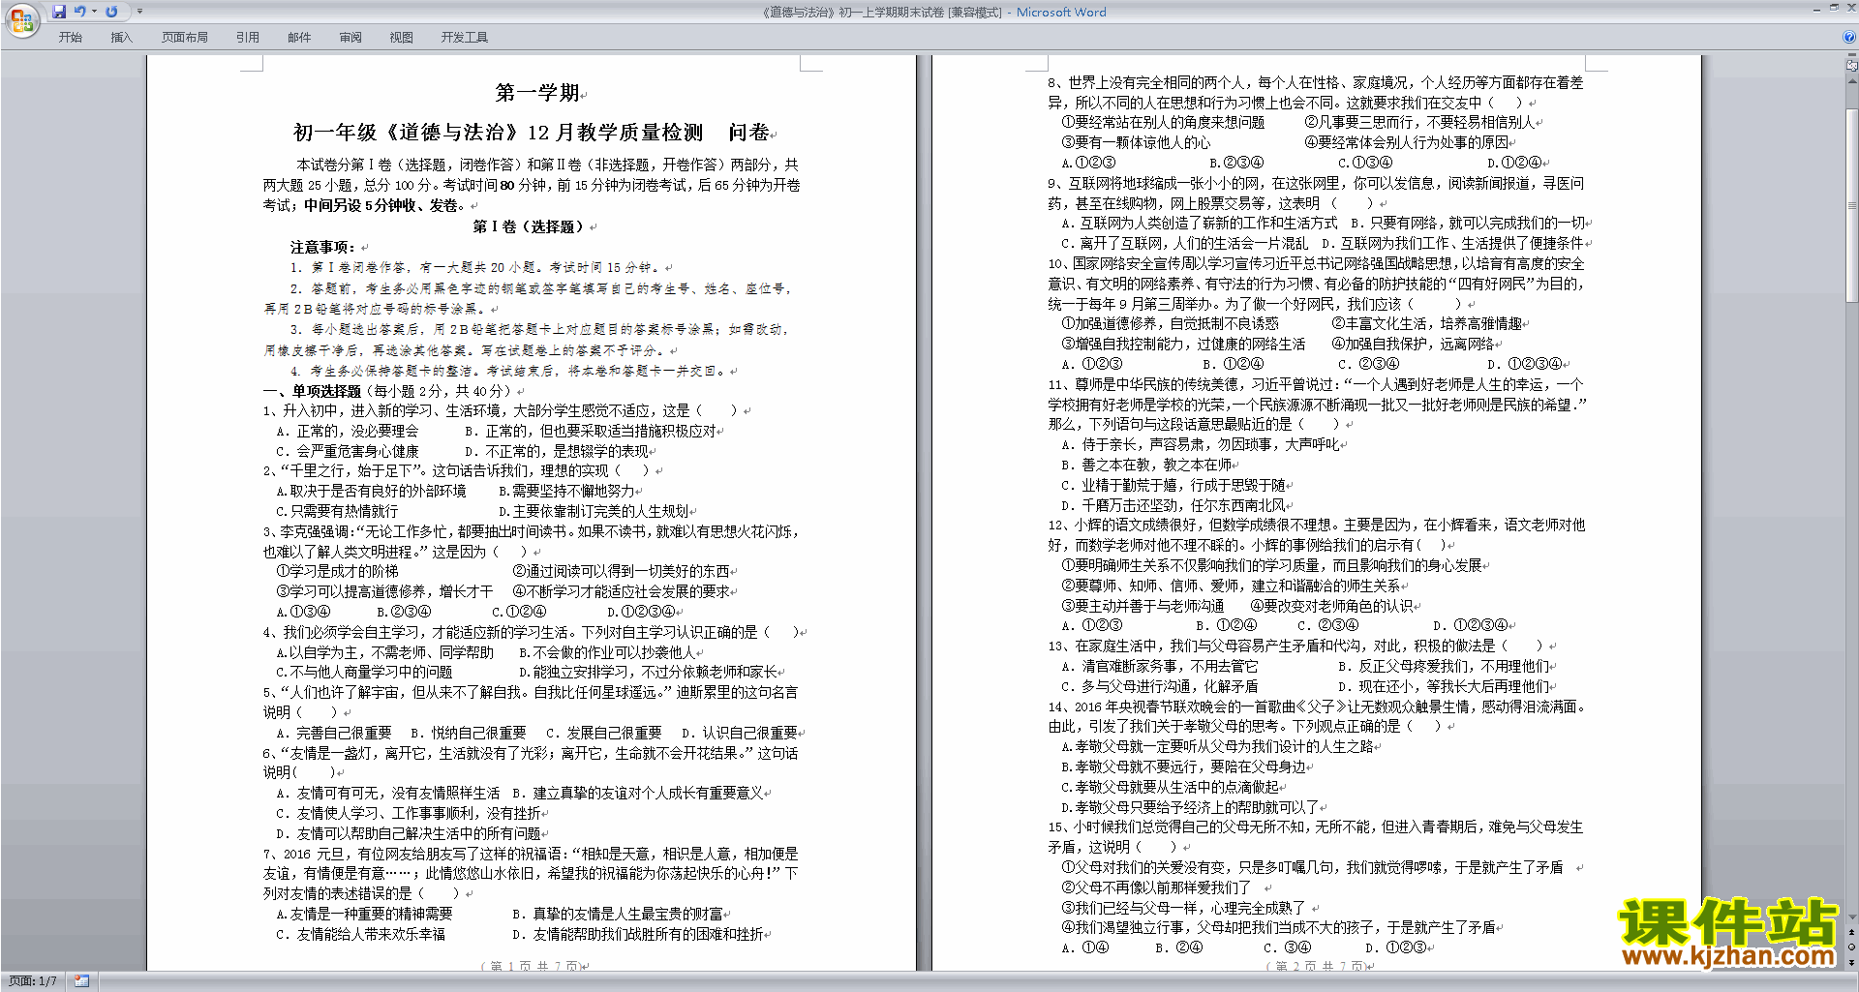Click the page 1 footer text
Screen dimensions: 1859x992
533,966
